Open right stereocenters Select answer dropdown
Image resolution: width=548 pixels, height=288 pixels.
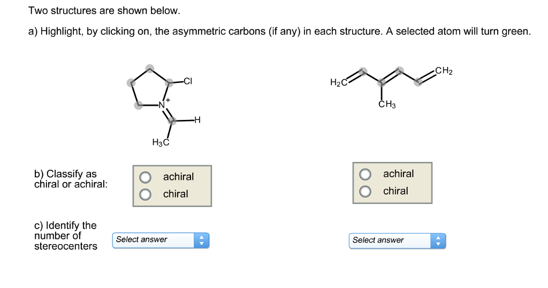click(x=398, y=241)
